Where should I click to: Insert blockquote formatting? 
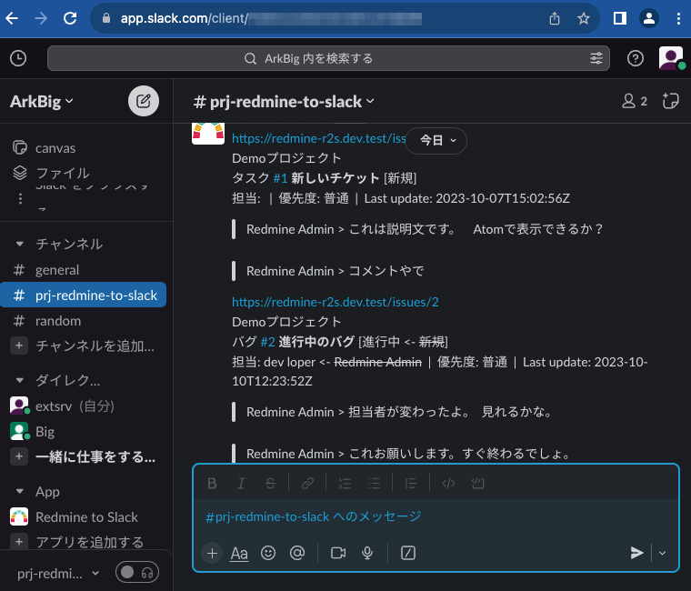click(411, 484)
